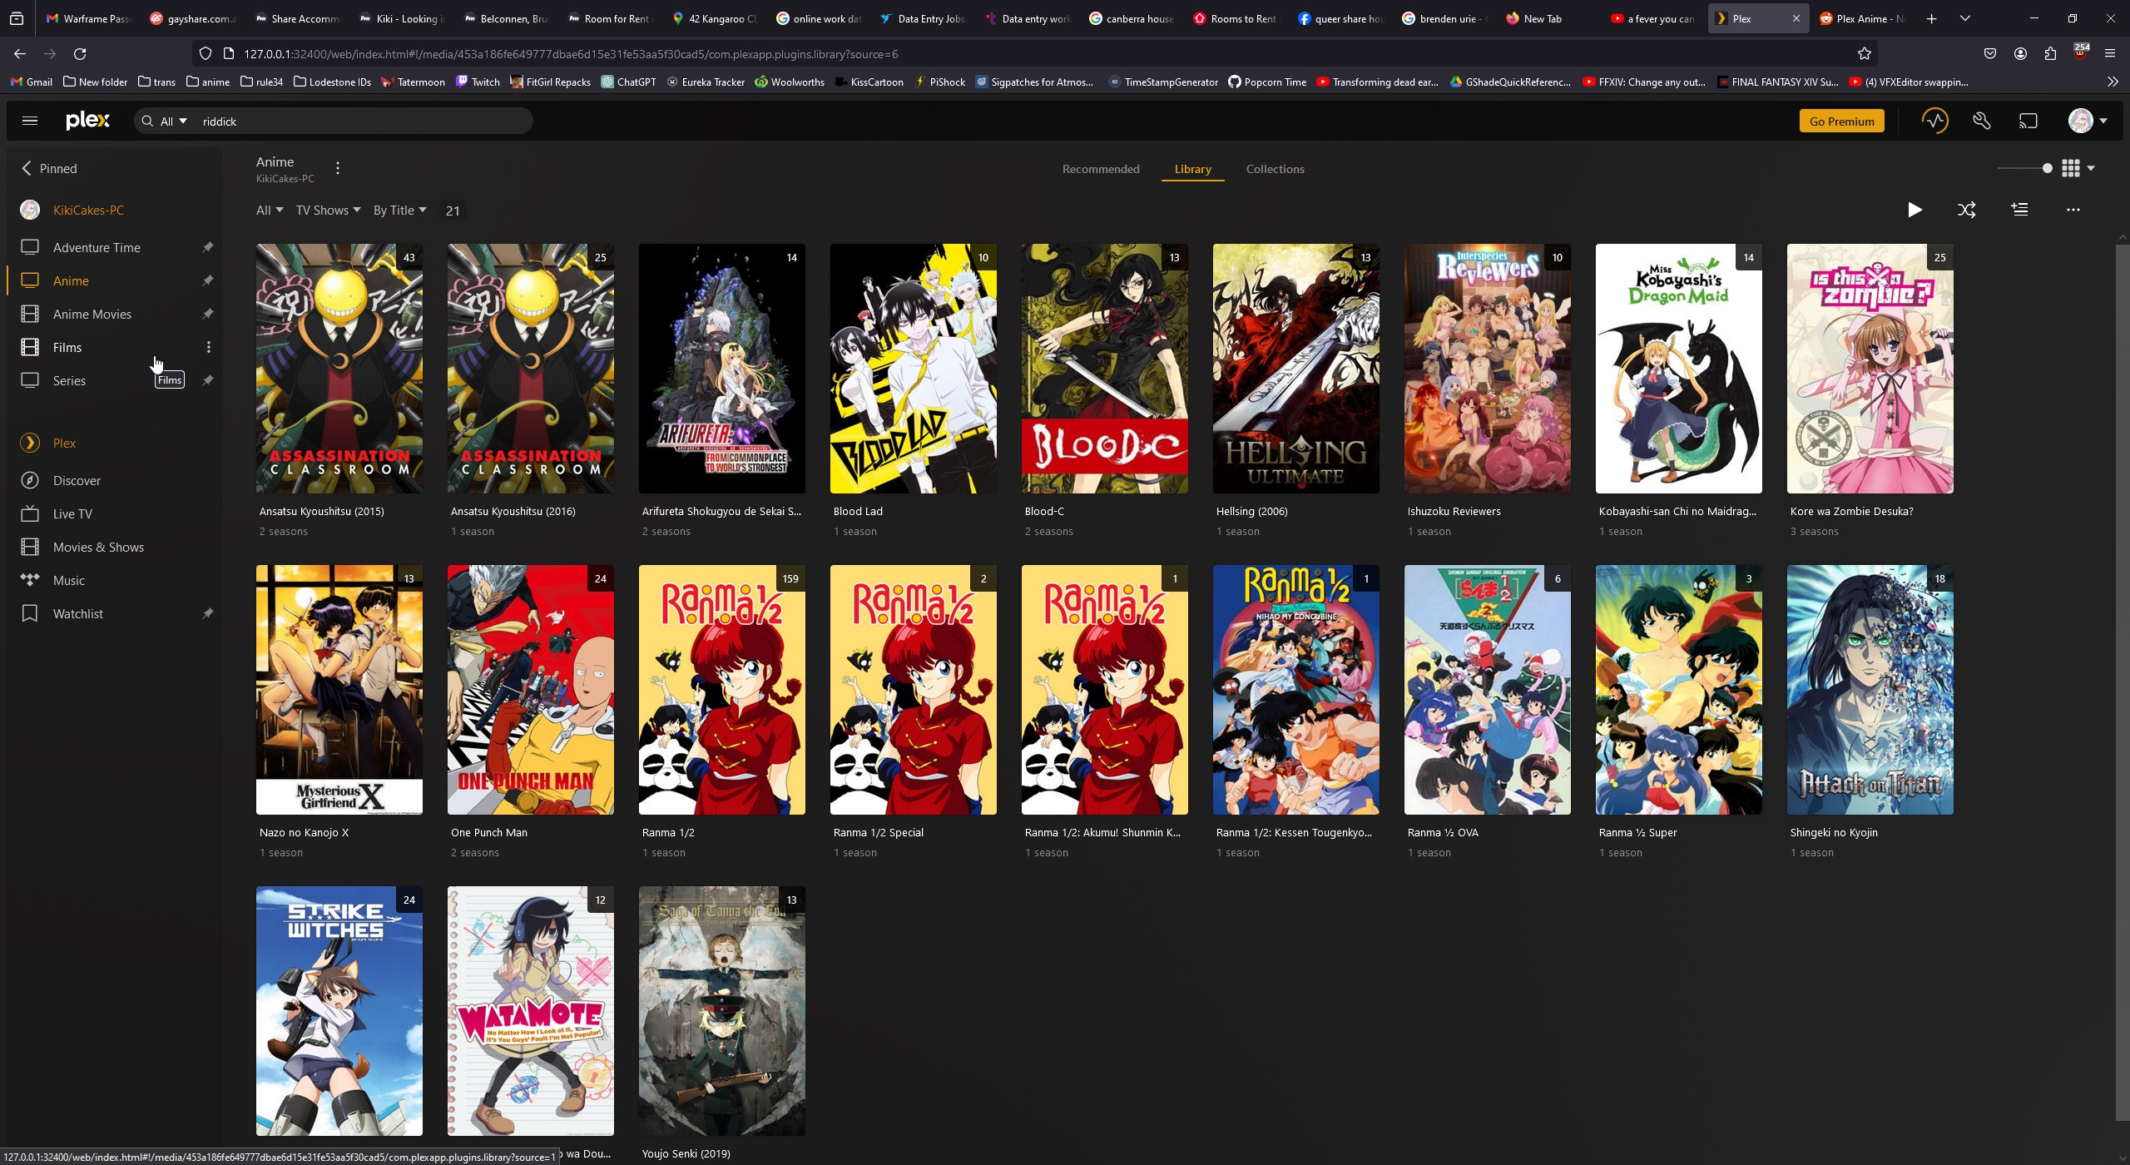Screen dimensions: 2130x1165
Task: Expand the By Title sort dropdown
Action: 400,211
